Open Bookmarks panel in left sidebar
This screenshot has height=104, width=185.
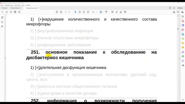pos(2,22)
